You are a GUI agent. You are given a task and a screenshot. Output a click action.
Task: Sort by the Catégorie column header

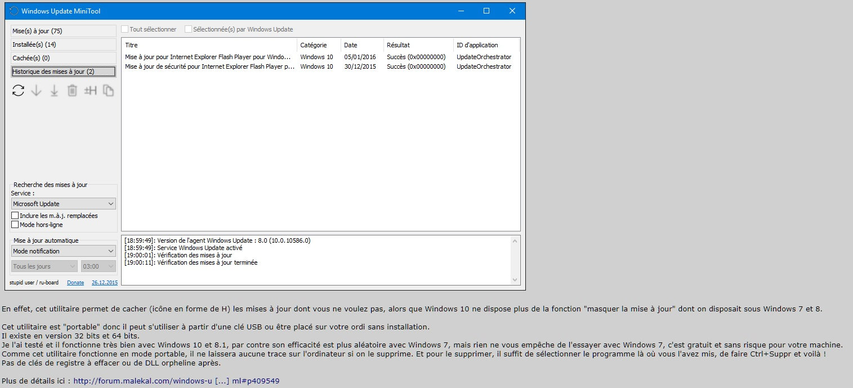[x=319, y=45]
